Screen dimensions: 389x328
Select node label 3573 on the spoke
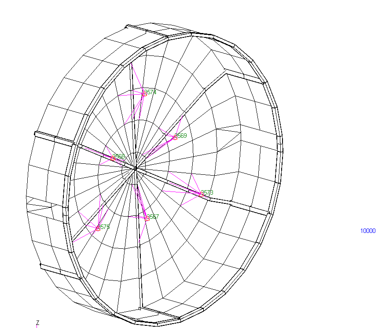[x=207, y=192]
